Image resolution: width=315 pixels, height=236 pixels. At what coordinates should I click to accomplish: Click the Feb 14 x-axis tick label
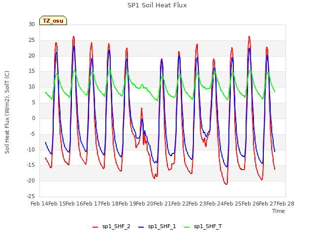(x=39, y=204)
